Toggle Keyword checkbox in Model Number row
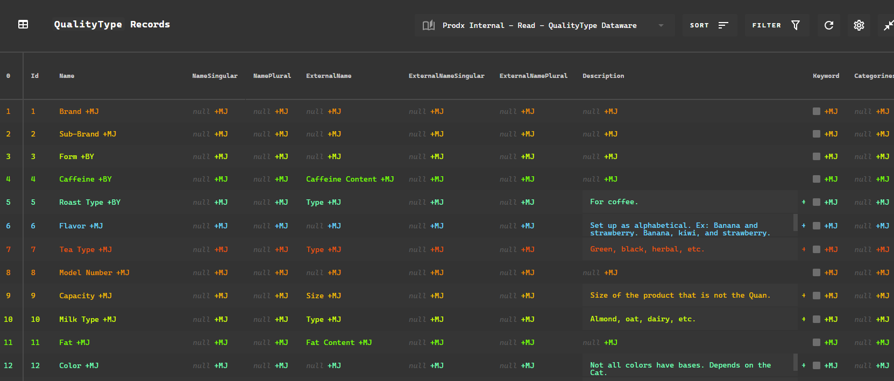 pos(817,272)
